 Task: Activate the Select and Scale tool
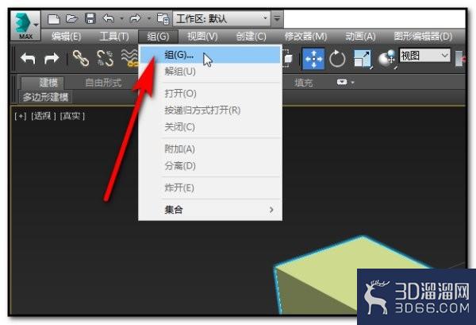point(363,58)
